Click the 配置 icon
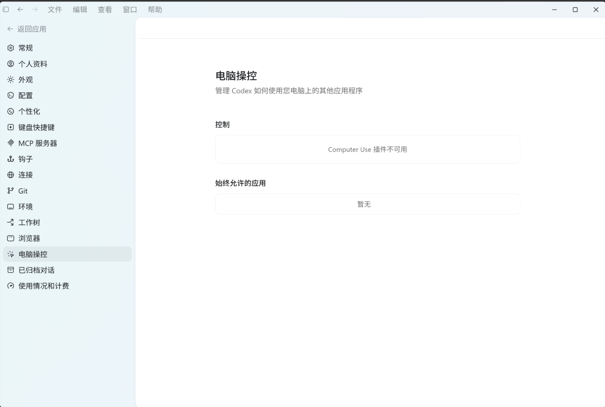 11,96
